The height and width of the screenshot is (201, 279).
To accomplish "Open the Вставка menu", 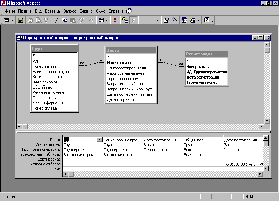I will coord(52,11).
